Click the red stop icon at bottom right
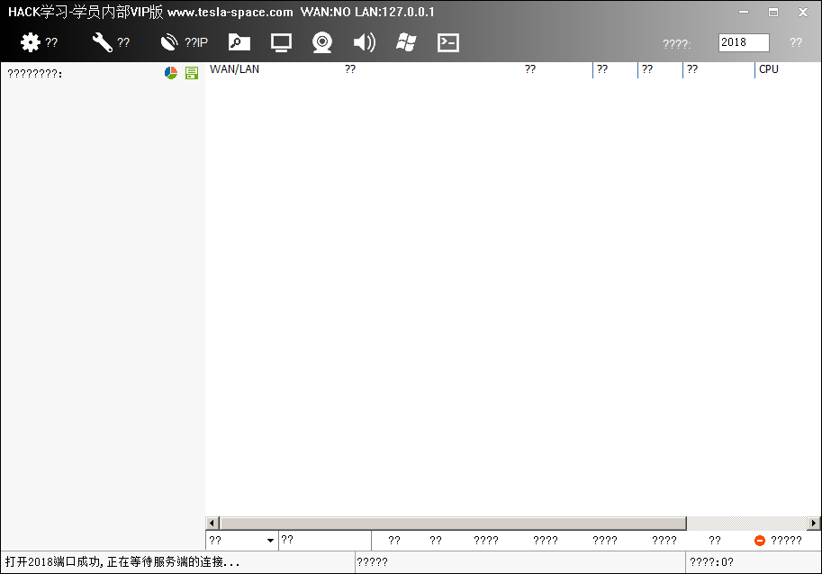Image resolution: width=822 pixels, height=574 pixels. 760,541
